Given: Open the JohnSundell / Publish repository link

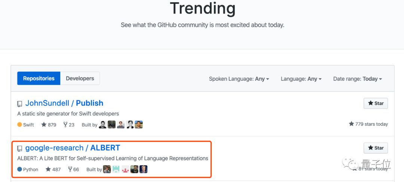Looking at the screenshot, I should [64, 103].
